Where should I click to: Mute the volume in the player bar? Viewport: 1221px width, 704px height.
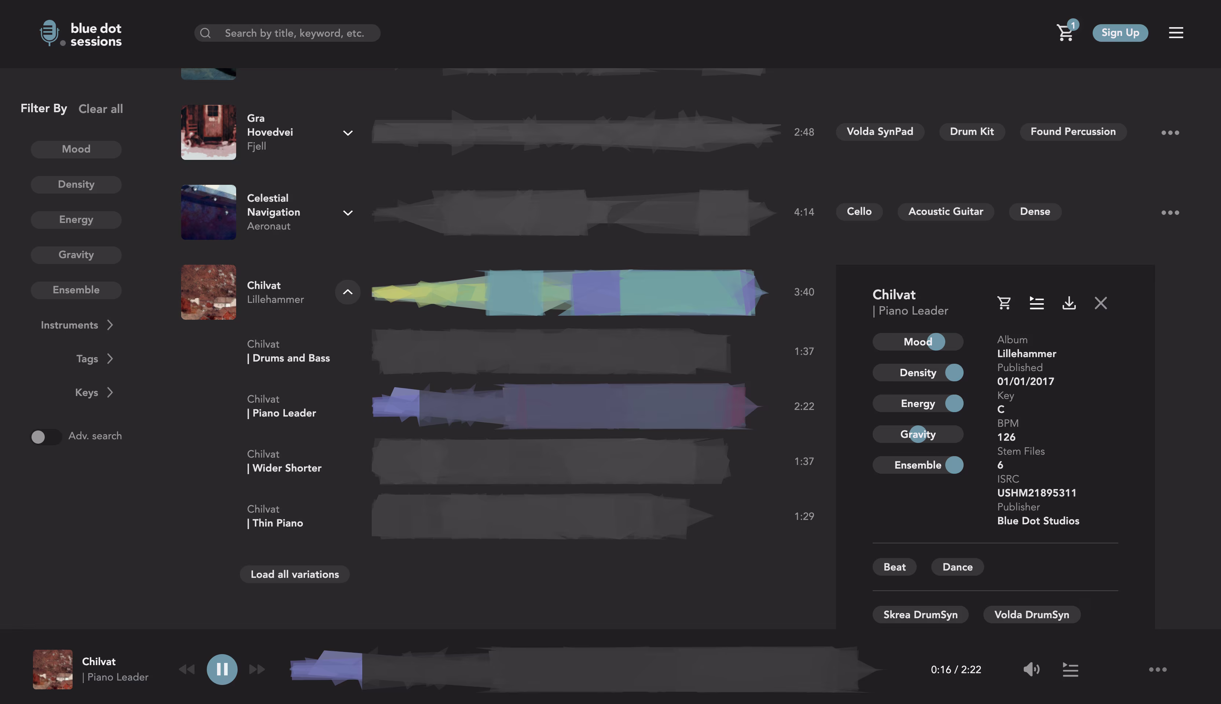[1031, 669]
